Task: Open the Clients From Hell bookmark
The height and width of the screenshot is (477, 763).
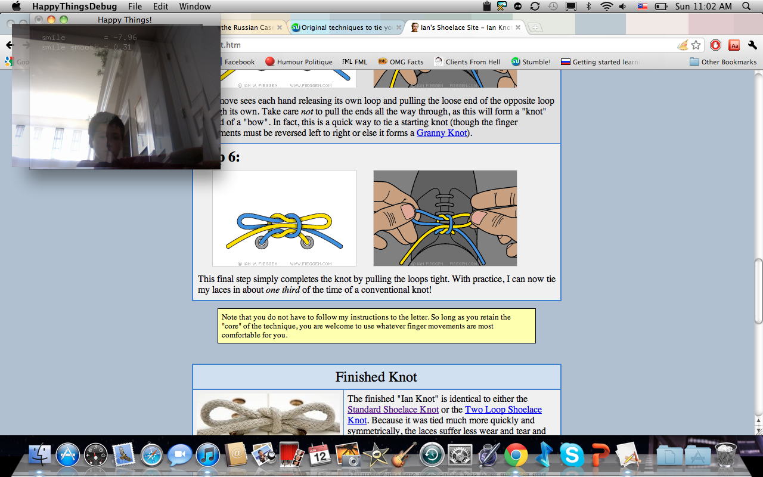Action: tap(467, 61)
